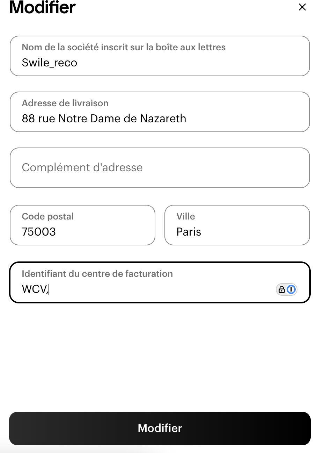Close the Modifier dialog with the X
The image size is (324, 453).
tap(302, 7)
